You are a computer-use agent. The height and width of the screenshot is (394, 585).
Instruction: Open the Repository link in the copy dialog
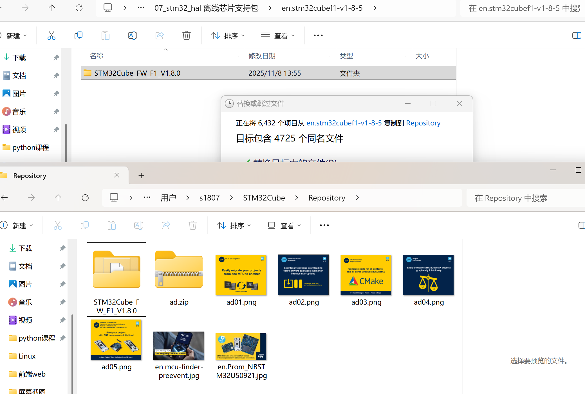[423, 123]
